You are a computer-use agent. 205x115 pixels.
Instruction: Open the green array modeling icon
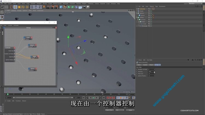(72, 7)
